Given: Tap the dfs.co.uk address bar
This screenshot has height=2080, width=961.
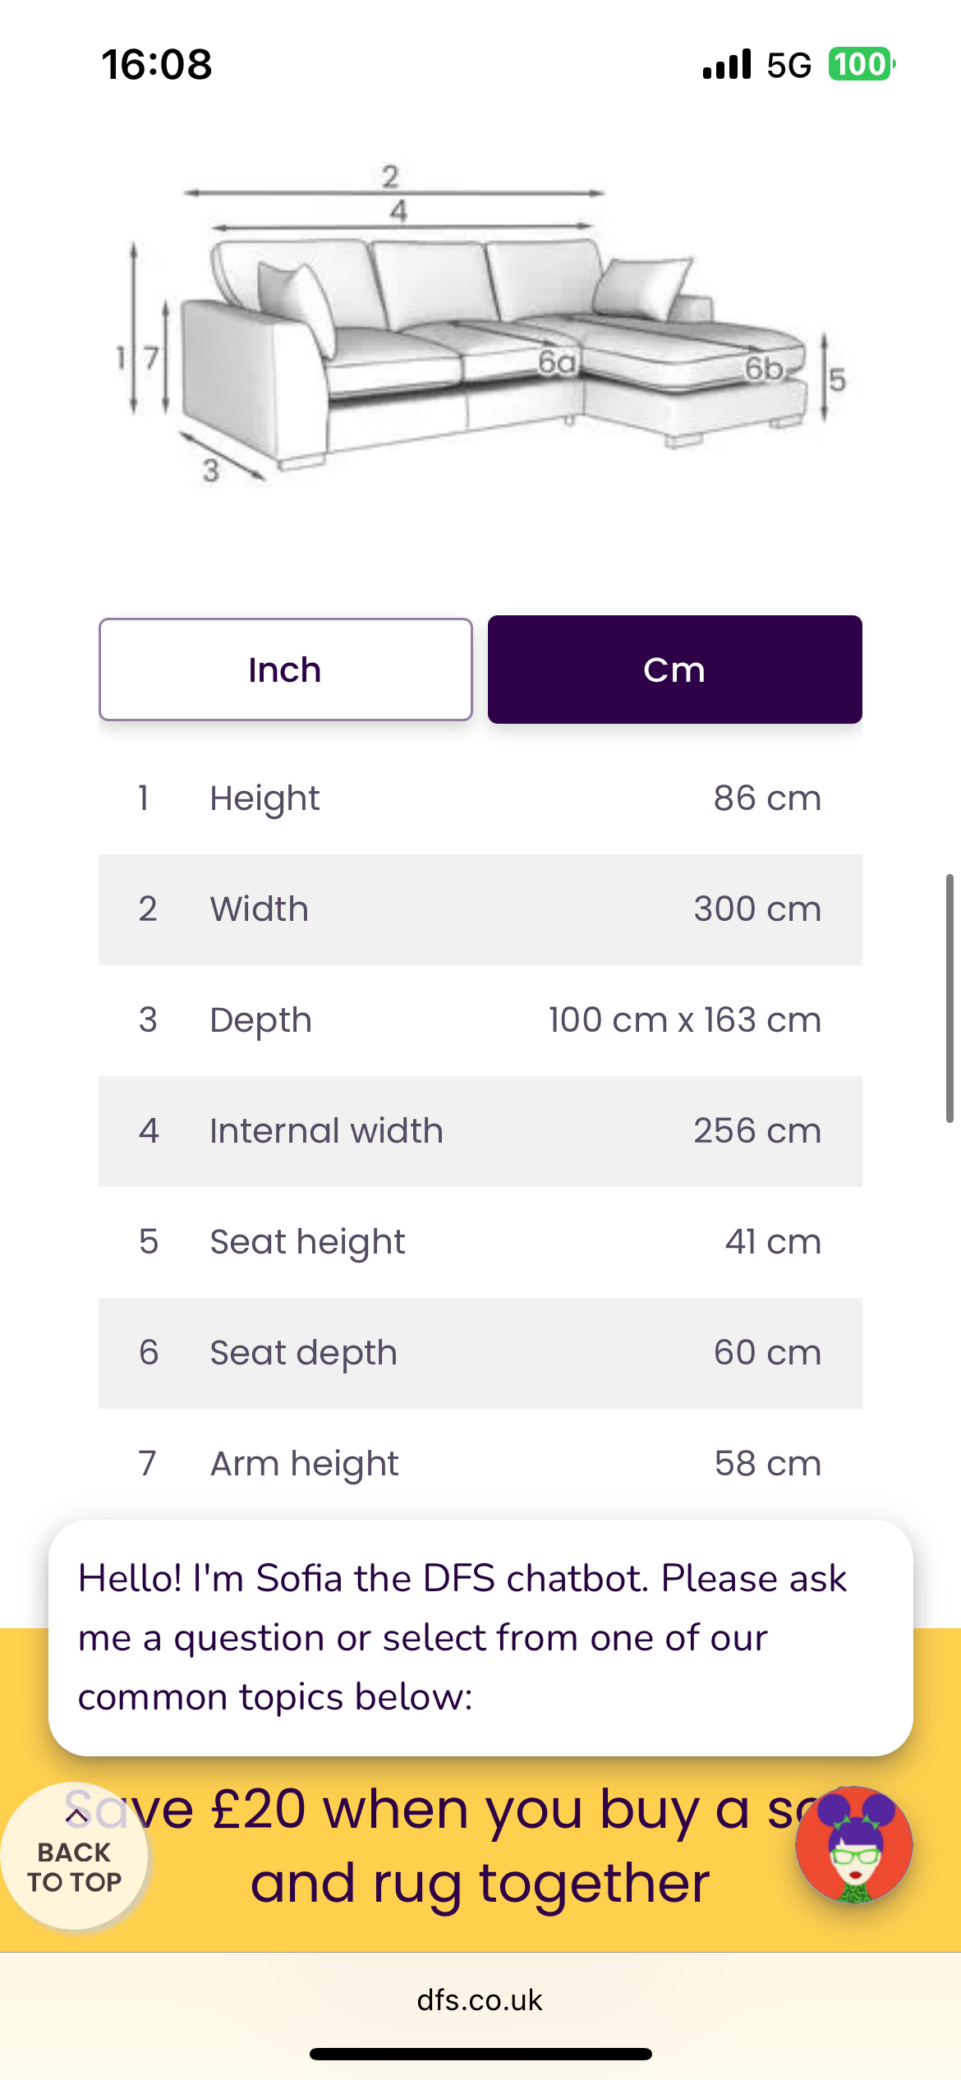Looking at the screenshot, I should point(480,1999).
